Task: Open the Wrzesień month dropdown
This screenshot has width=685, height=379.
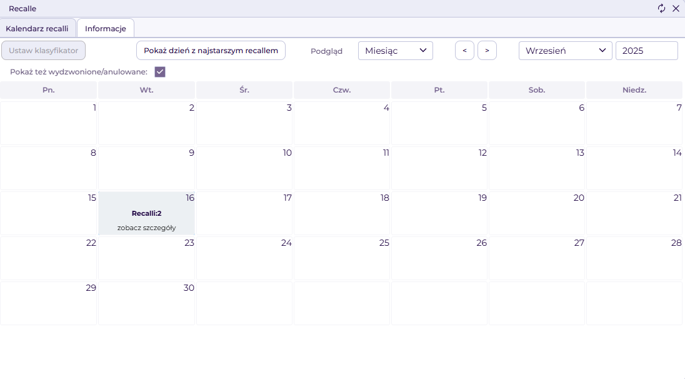Action: click(x=565, y=51)
